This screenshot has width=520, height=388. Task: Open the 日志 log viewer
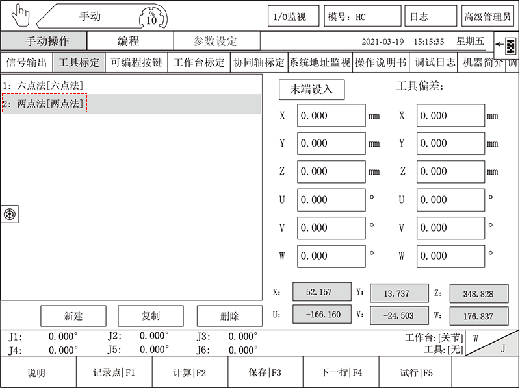430,15
